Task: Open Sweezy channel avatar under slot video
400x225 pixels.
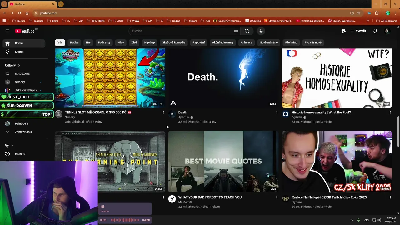Action: (x=59, y=114)
